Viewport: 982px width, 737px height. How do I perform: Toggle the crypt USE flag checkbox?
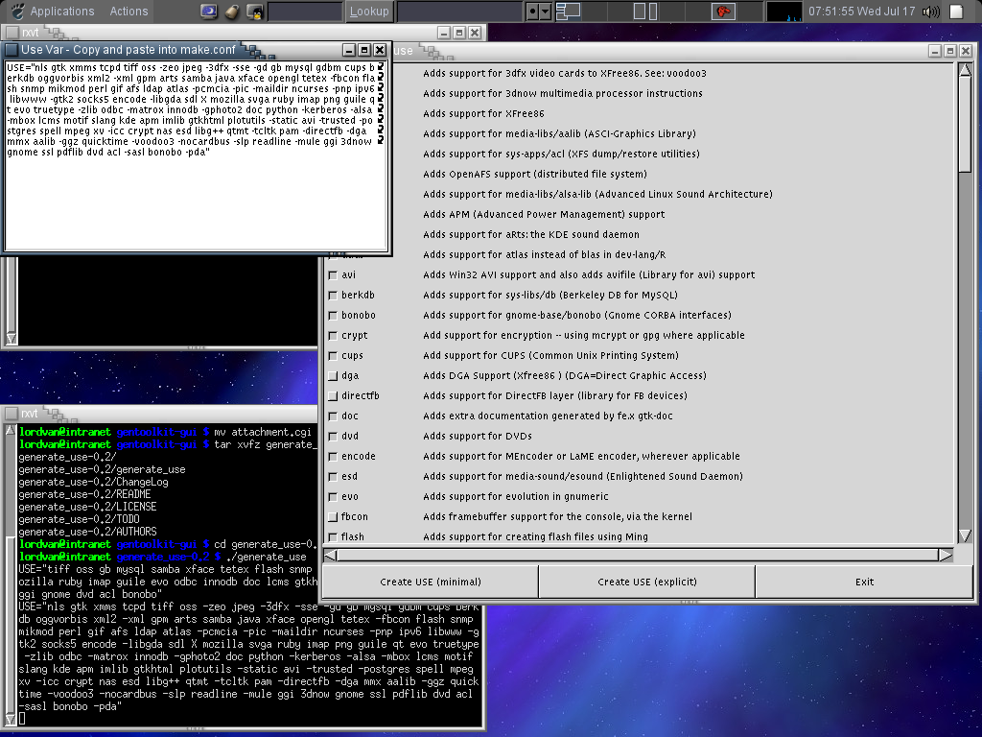pyautogui.click(x=333, y=336)
